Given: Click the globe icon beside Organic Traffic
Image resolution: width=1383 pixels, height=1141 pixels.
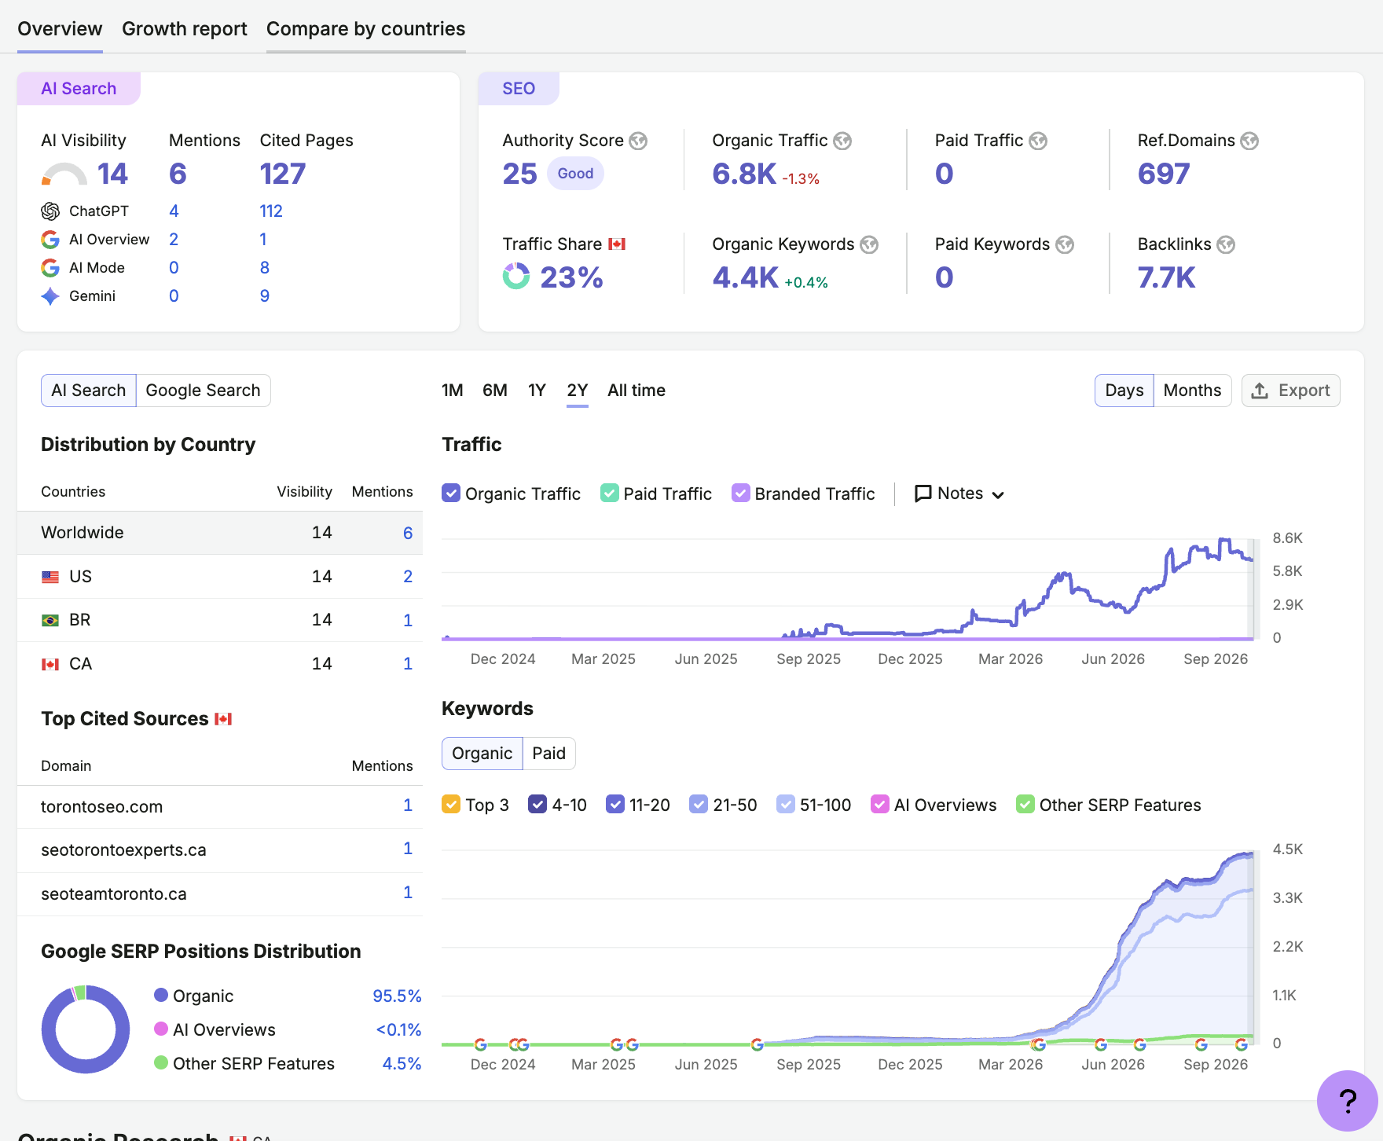Looking at the screenshot, I should [842, 141].
